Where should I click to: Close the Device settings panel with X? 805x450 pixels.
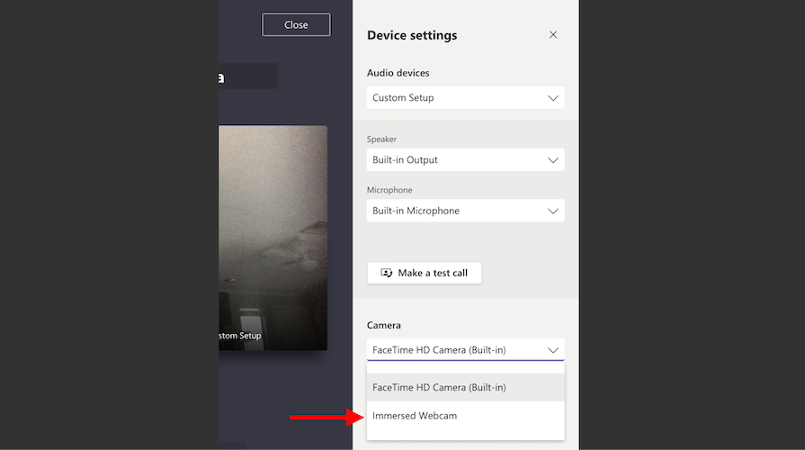tap(553, 35)
